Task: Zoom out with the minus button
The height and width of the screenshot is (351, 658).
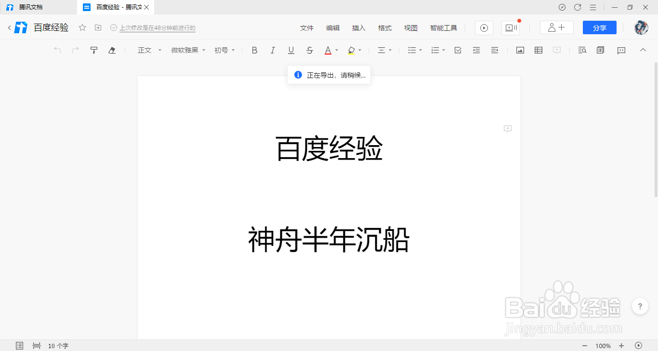Action: pos(585,346)
